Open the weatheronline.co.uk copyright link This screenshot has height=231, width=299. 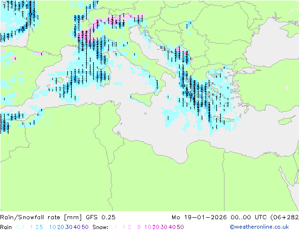[x=259, y=227]
